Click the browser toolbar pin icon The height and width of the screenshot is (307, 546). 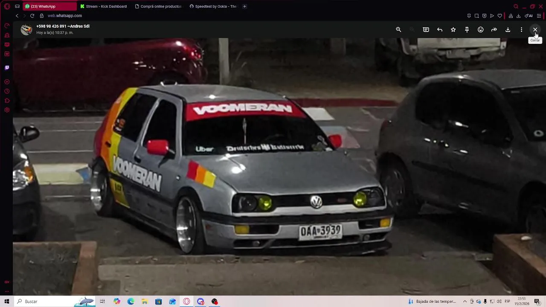click(x=469, y=16)
